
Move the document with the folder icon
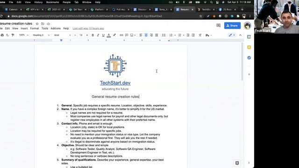coord(43,24)
